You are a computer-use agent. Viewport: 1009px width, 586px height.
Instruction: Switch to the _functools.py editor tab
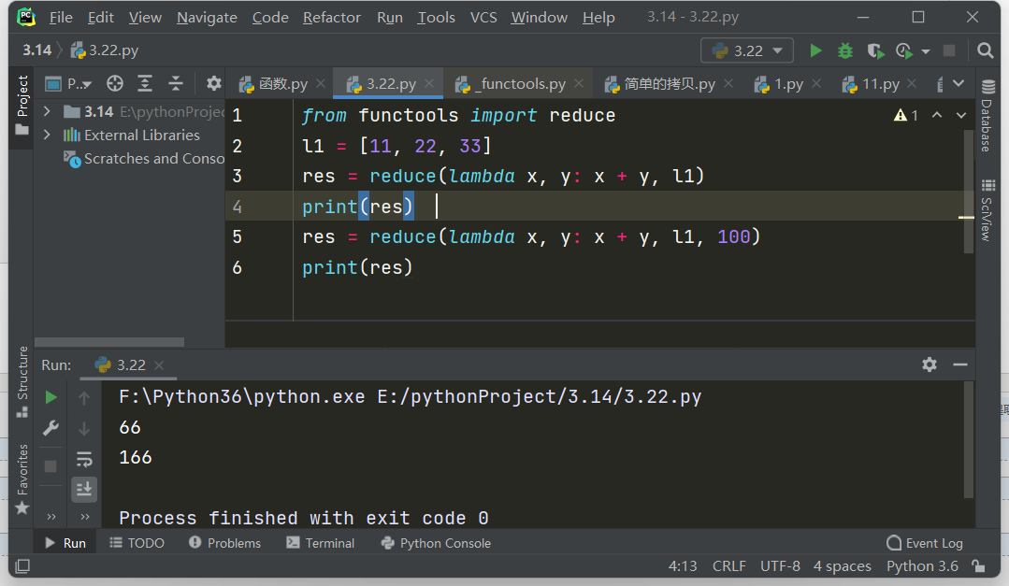tap(521, 84)
